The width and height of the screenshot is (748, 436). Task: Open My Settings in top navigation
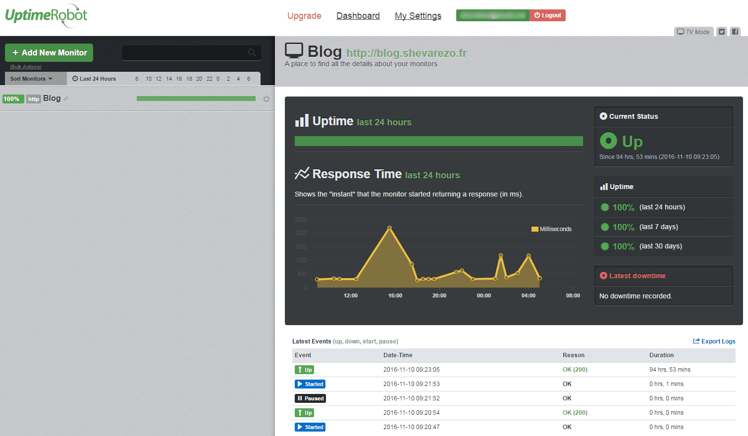[418, 16]
